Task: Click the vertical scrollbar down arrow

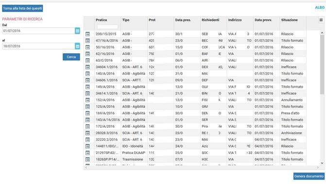Action: pyautogui.click(x=322, y=163)
